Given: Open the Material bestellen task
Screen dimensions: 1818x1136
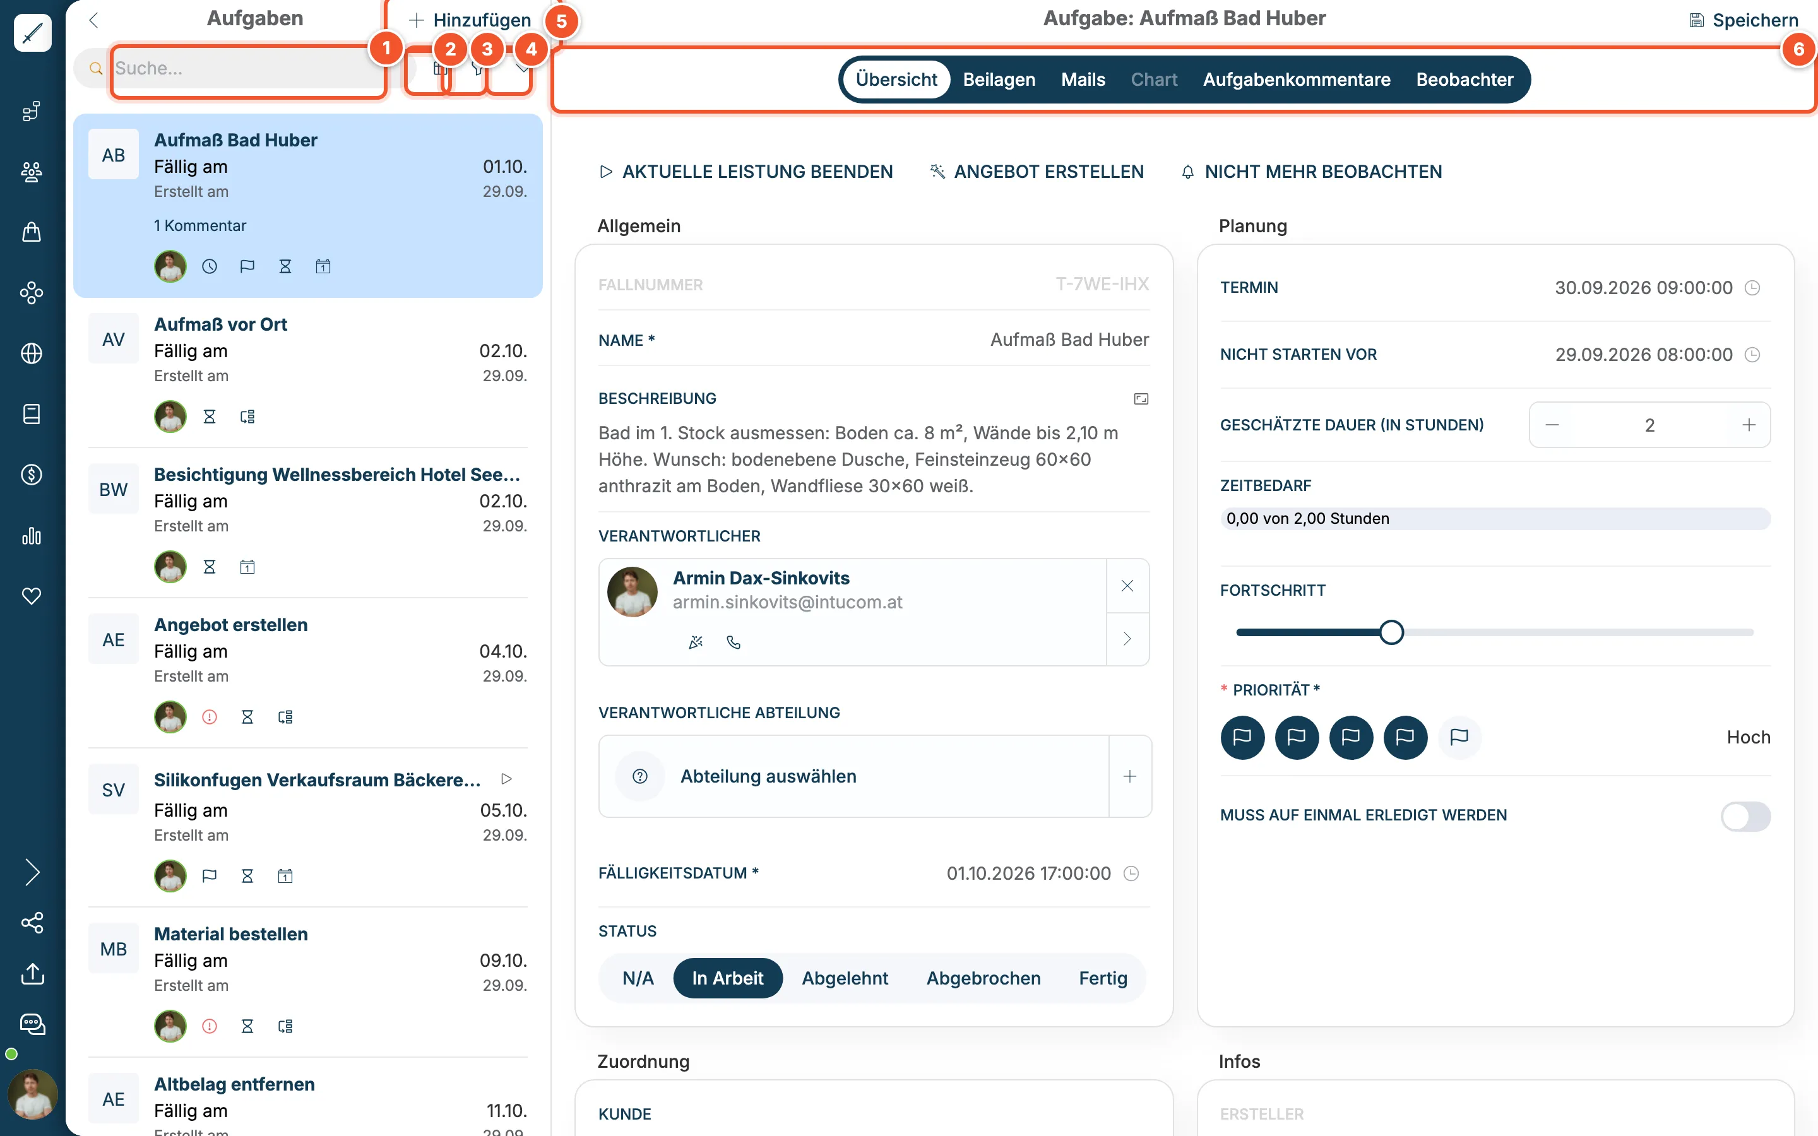Looking at the screenshot, I should point(308,983).
